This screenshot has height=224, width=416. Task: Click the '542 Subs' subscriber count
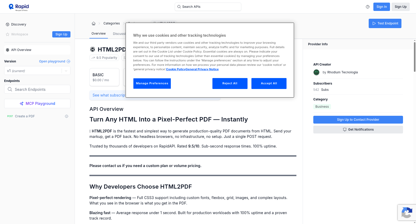321,90
